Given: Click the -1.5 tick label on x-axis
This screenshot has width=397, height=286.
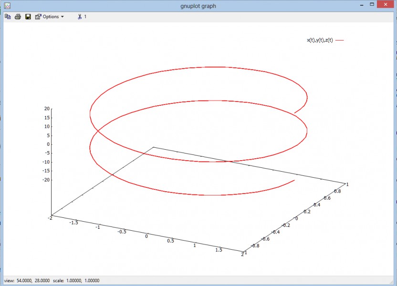Looking at the screenshot, I should coord(74,223).
